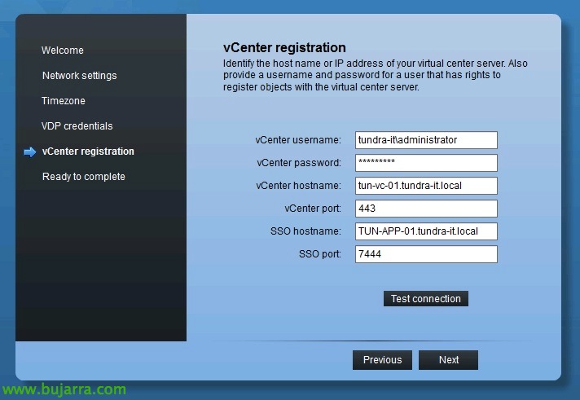The image size is (580, 400).
Task: Click the vCenter password label
Action: (x=299, y=163)
